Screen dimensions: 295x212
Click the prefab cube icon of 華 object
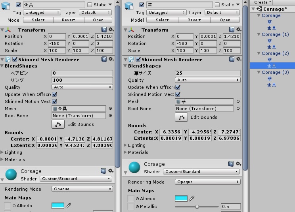pyautogui.click(x=129, y=6)
